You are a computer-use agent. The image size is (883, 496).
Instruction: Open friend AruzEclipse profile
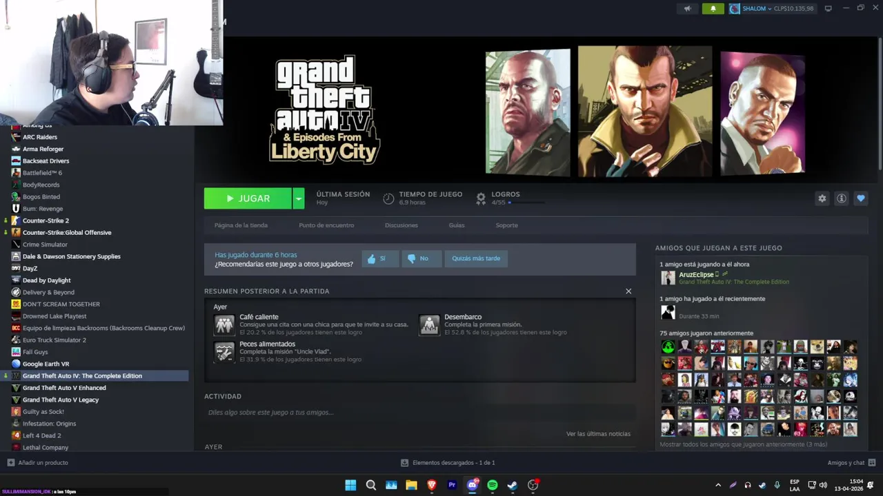click(696, 274)
